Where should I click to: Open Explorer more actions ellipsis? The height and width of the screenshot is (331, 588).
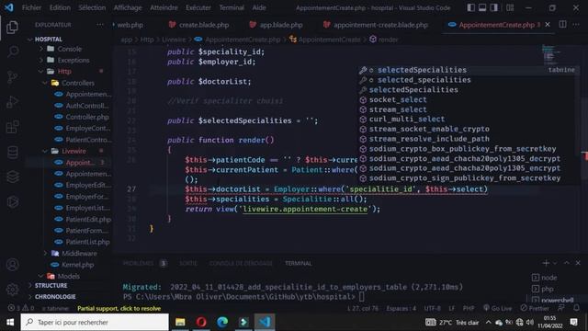pos(100,25)
